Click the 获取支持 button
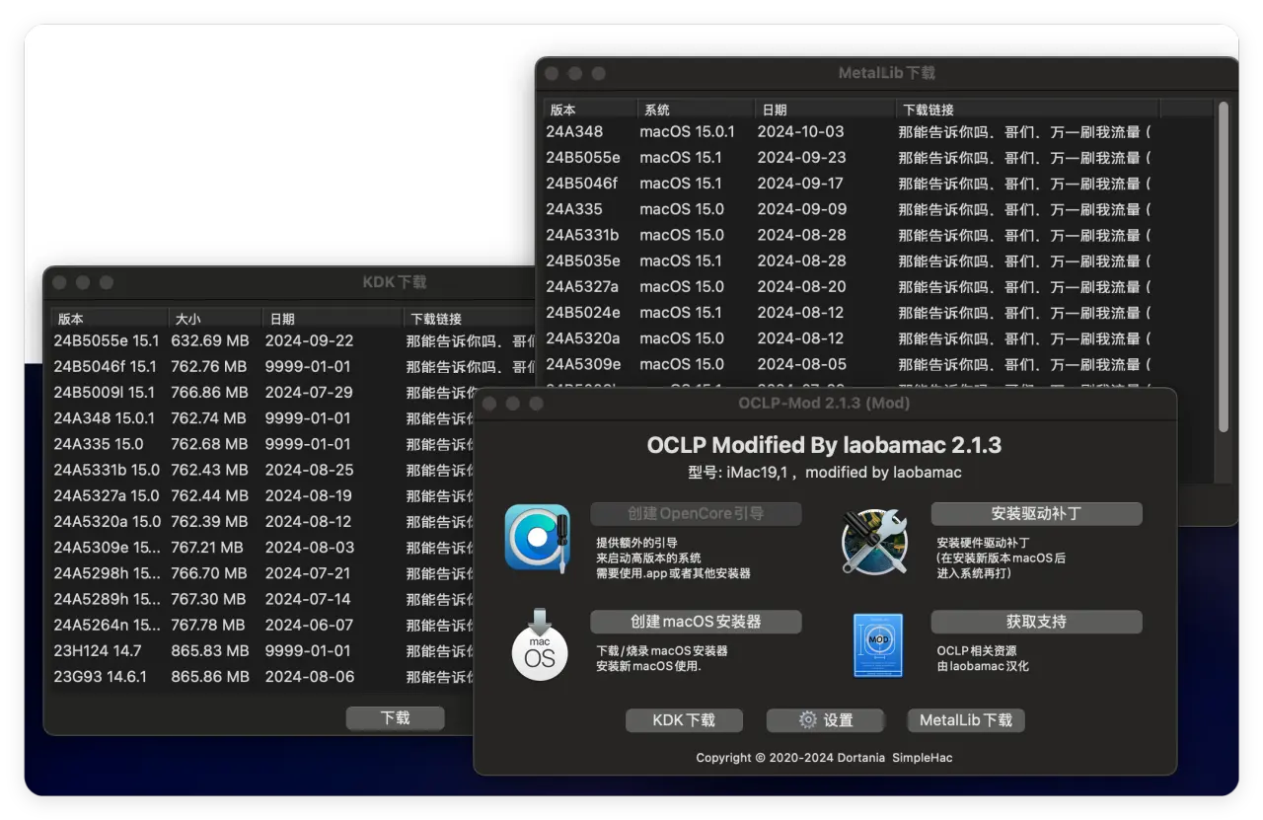The image size is (1263, 820). pos(1036,622)
